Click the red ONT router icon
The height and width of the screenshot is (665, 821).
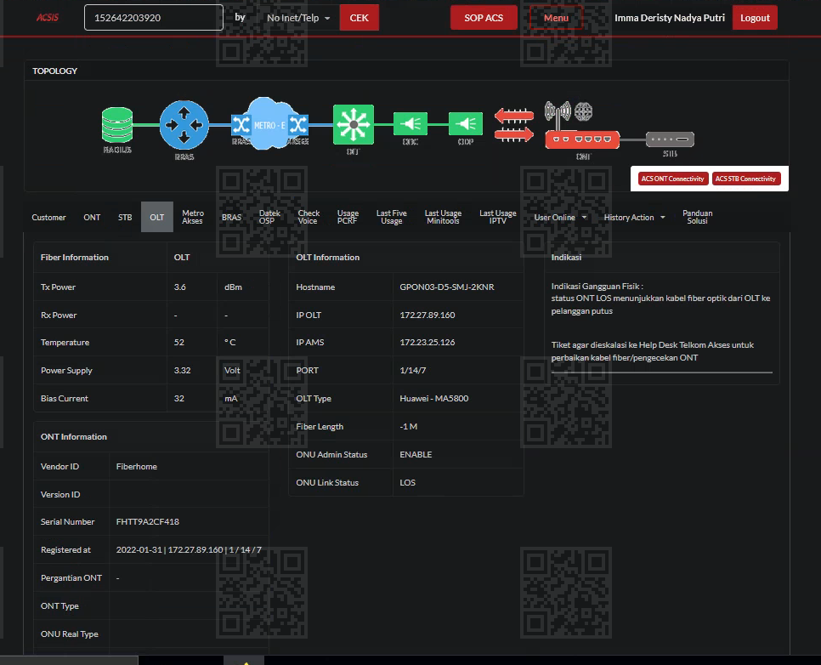[582, 139]
